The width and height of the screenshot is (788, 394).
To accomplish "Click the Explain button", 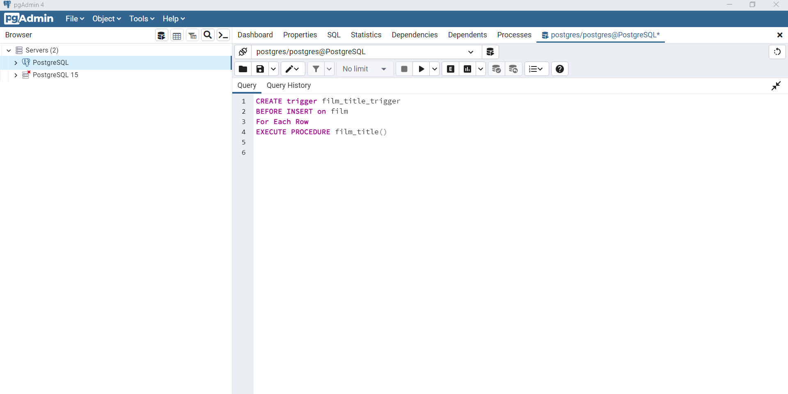I will point(451,69).
